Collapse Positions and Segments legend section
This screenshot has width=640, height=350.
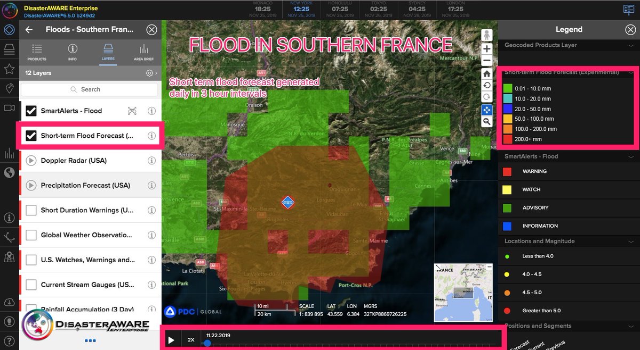(630, 326)
